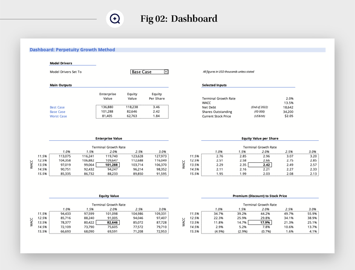Select the Dashboard: Perpetuity Growth Method title
355x270 pixels.
(72, 49)
